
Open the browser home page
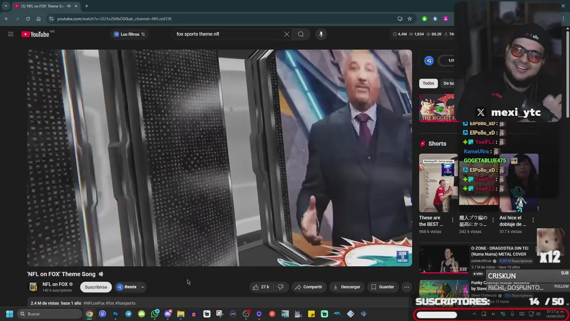point(38,19)
